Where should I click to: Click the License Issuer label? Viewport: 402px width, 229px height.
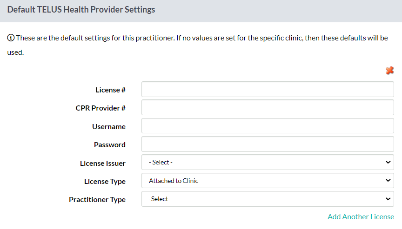pos(102,163)
